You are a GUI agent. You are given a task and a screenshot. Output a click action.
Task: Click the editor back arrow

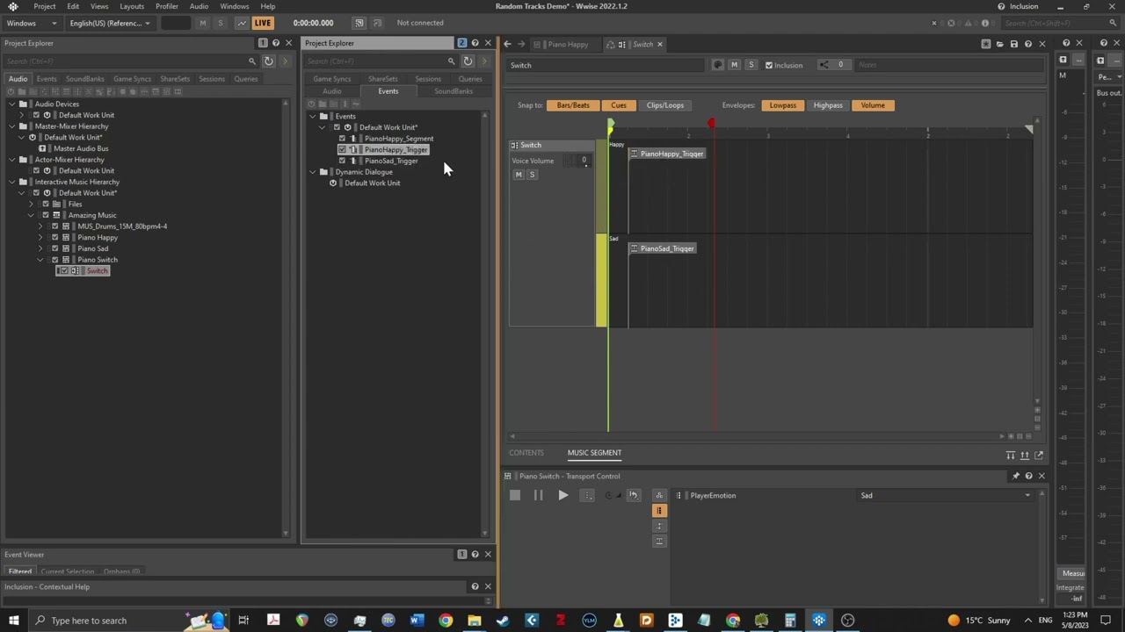pyautogui.click(x=507, y=44)
